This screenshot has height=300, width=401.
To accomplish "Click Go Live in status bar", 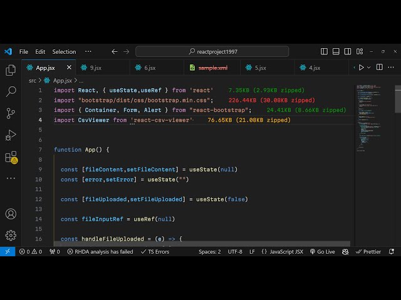I will tap(323, 252).
